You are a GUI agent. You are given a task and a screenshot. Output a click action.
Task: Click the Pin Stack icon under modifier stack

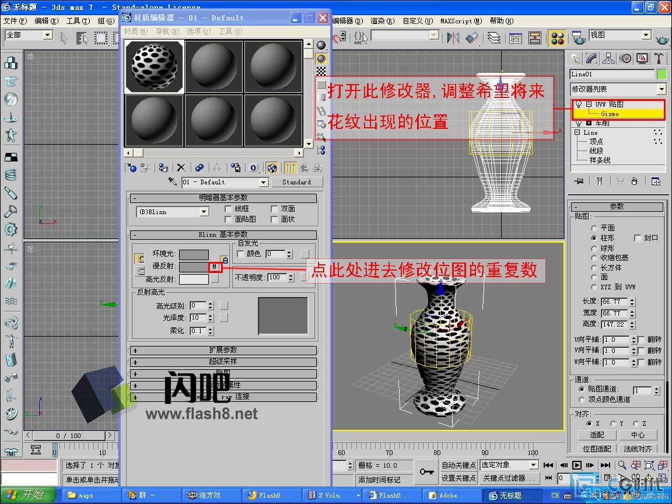579,181
